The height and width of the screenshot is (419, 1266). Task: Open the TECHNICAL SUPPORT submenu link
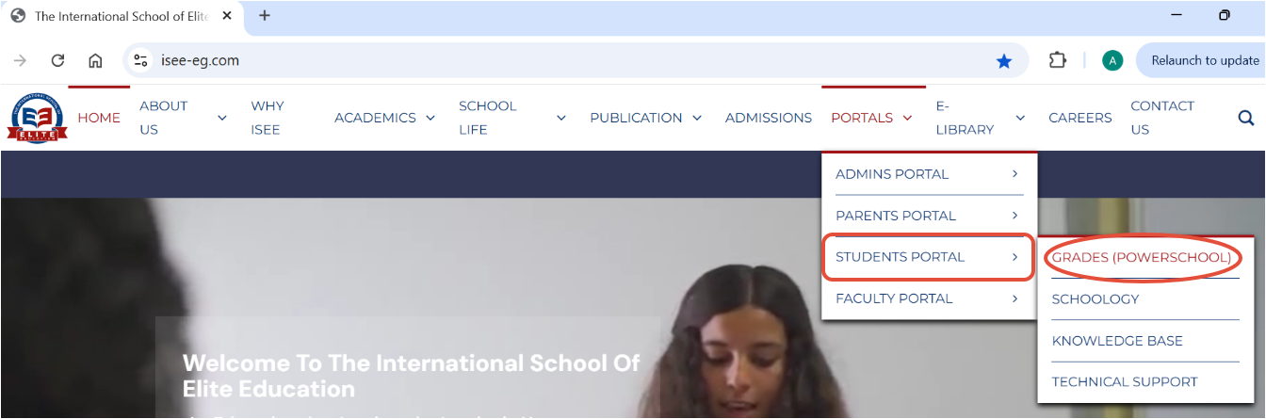point(1125,382)
